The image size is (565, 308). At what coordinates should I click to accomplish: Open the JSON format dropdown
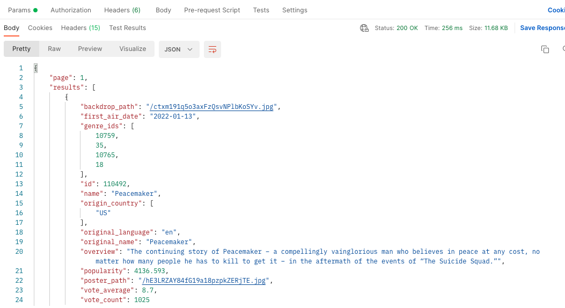(179, 49)
